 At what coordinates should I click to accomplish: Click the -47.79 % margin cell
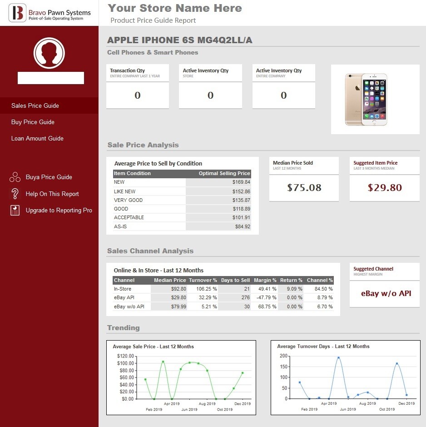point(266,298)
